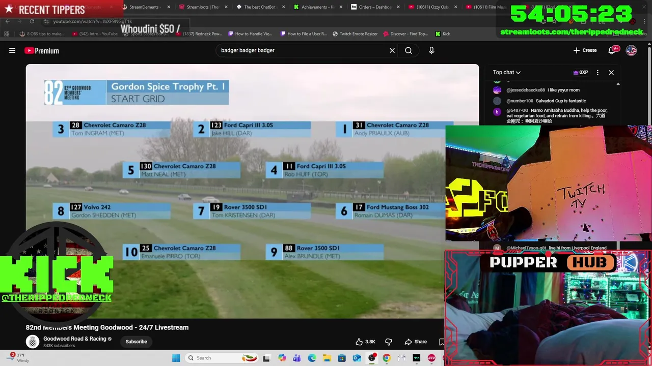The height and width of the screenshot is (366, 652).
Task: Go to the YouTube Premium home logo
Action: [42, 50]
